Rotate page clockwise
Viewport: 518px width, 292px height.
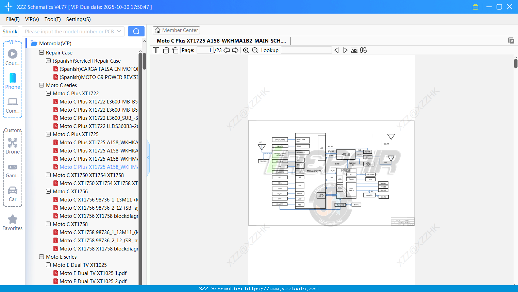coord(175,50)
